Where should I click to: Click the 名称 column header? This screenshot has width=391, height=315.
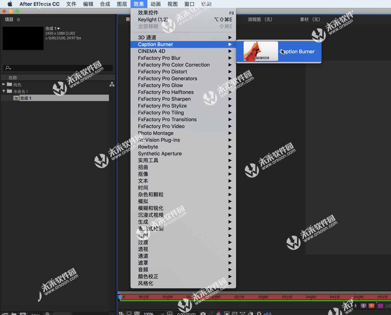point(13,78)
